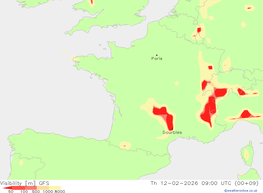This screenshot has height=193, width=263.
Task: Click the legend value '1000'
Action: [48, 192]
